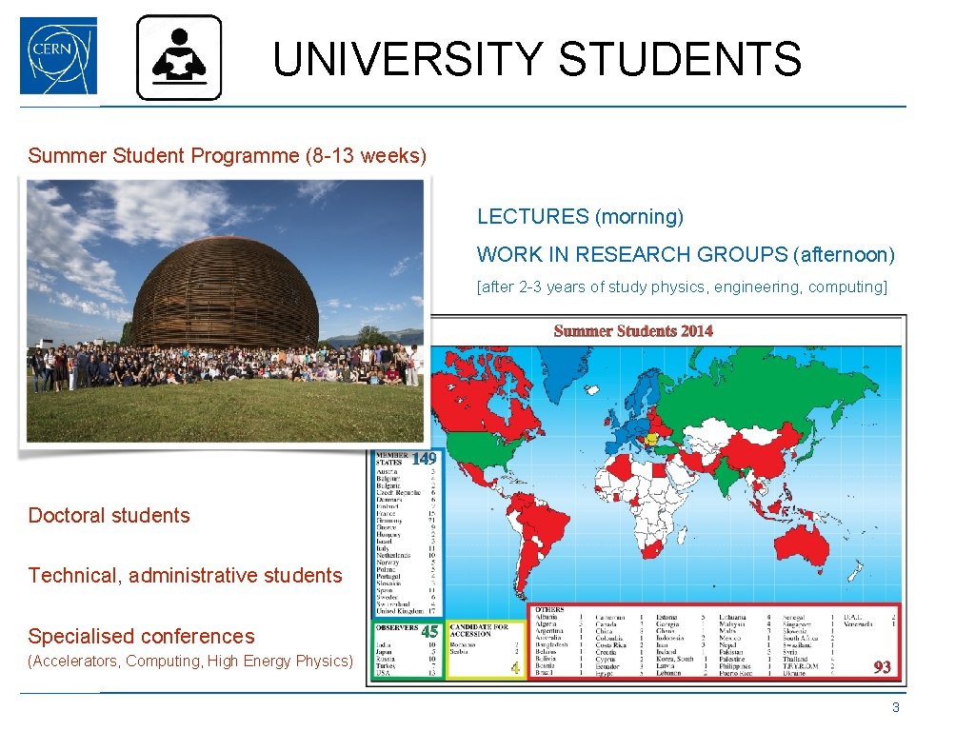The height and width of the screenshot is (731, 975).
Task: Click the CERN logo
Action: click(58, 55)
